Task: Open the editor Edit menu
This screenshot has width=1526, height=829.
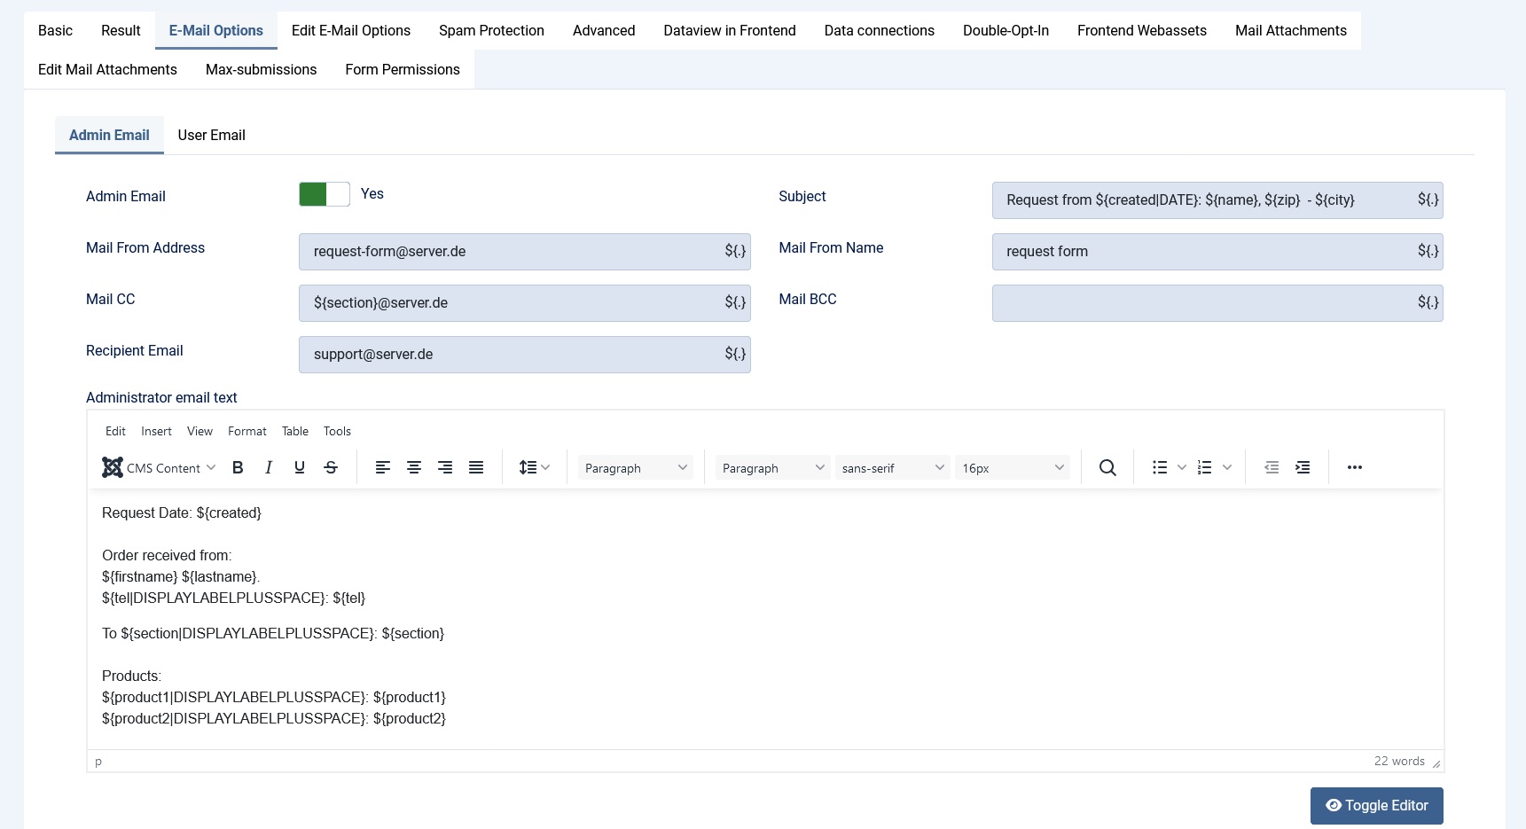Action: [115, 431]
